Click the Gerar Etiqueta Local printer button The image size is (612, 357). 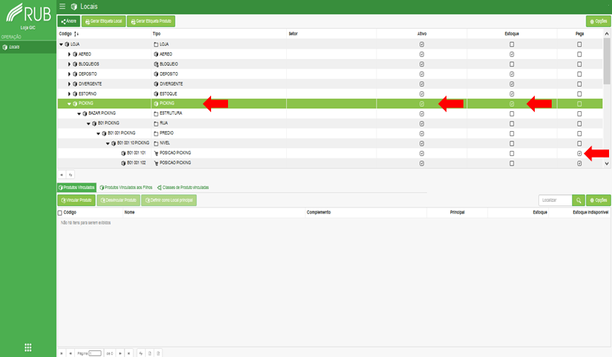pos(104,21)
